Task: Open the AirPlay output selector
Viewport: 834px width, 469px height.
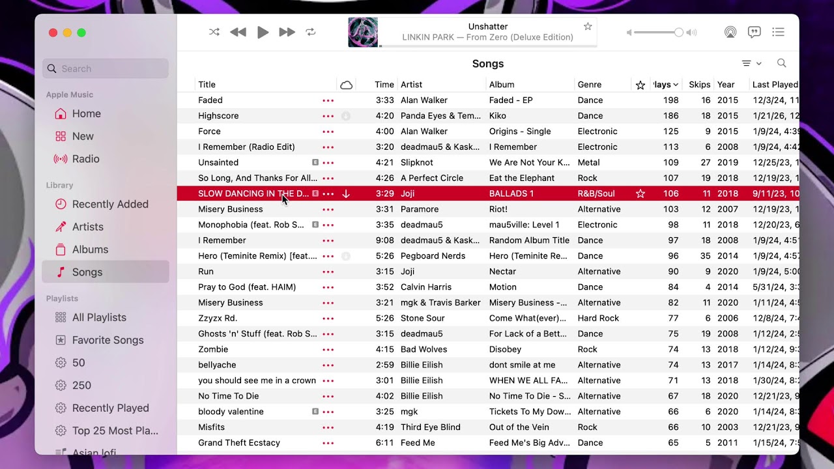Action: [x=730, y=32]
